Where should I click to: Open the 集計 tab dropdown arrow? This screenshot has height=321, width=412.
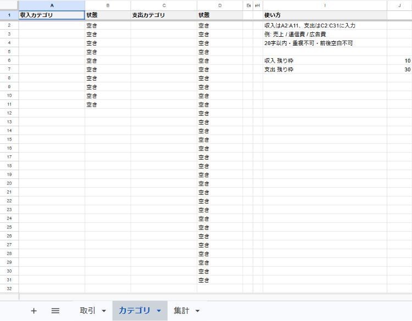[197, 311]
